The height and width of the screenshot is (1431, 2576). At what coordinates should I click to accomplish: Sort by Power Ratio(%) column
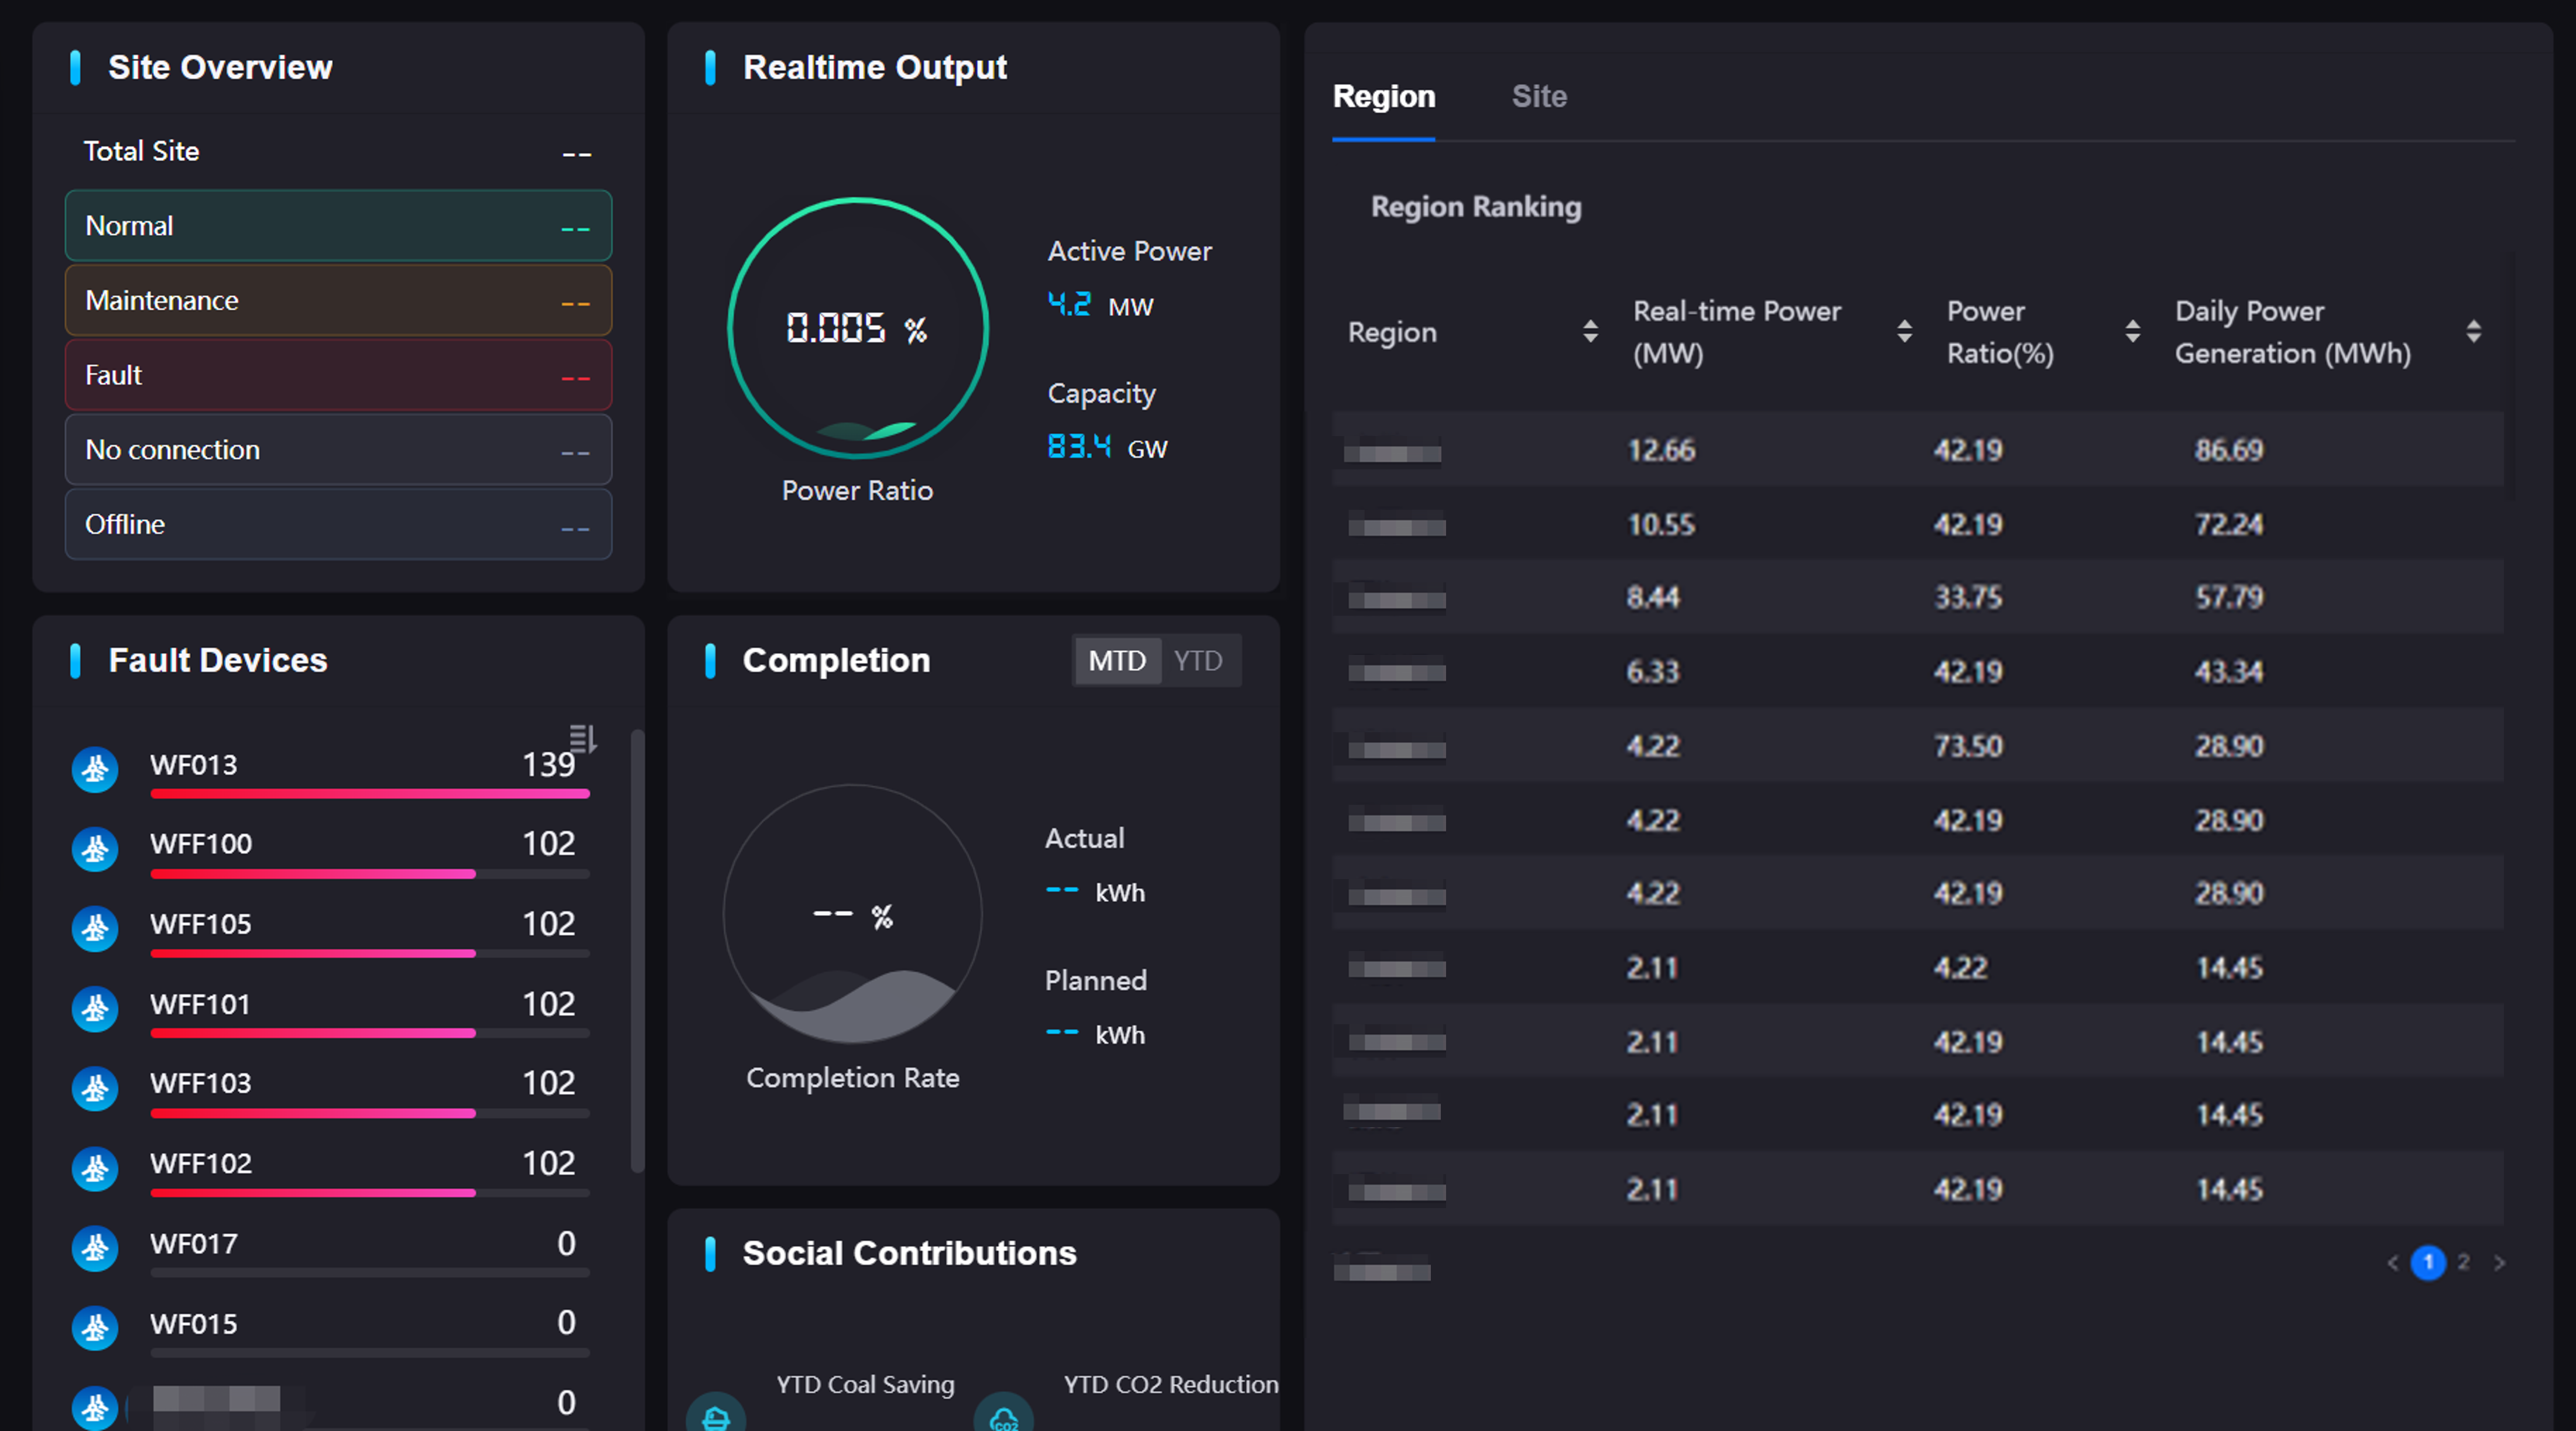(x=2132, y=332)
